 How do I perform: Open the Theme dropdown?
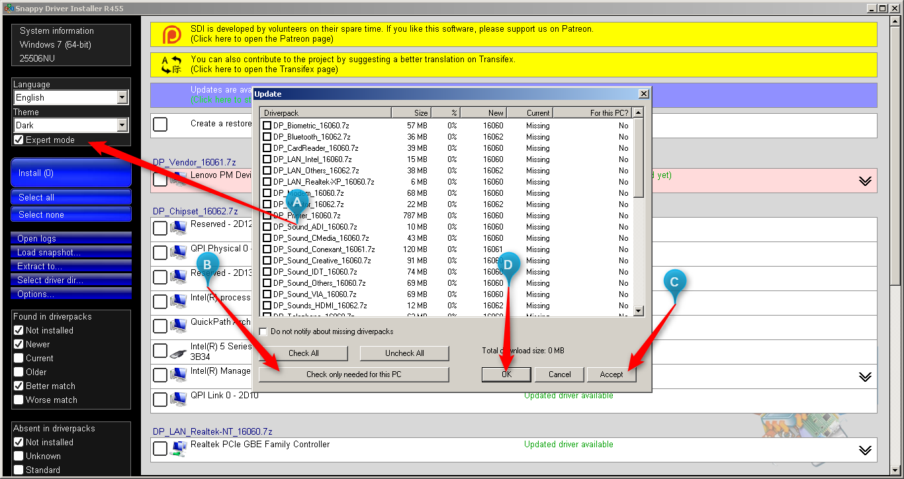click(122, 125)
